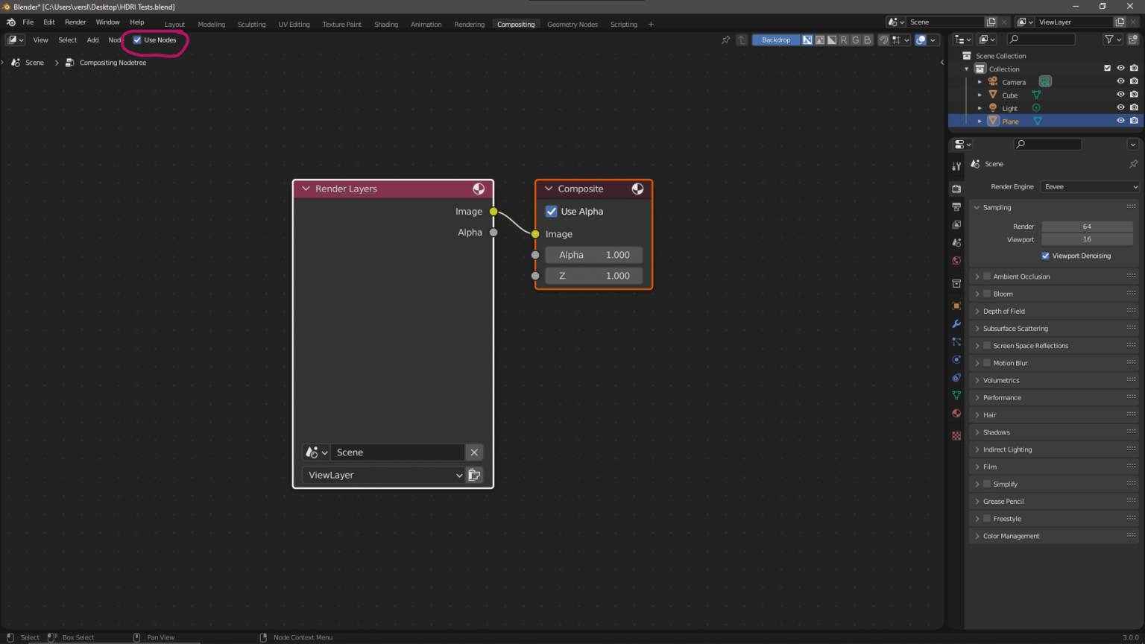Open the ViewLayer dropdown in Render Layers node
The width and height of the screenshot is (1145, 644).
(385, 476)
